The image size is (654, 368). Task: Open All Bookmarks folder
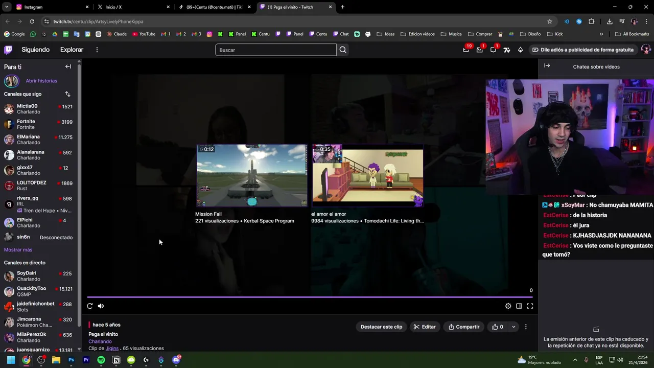[632, 34]
